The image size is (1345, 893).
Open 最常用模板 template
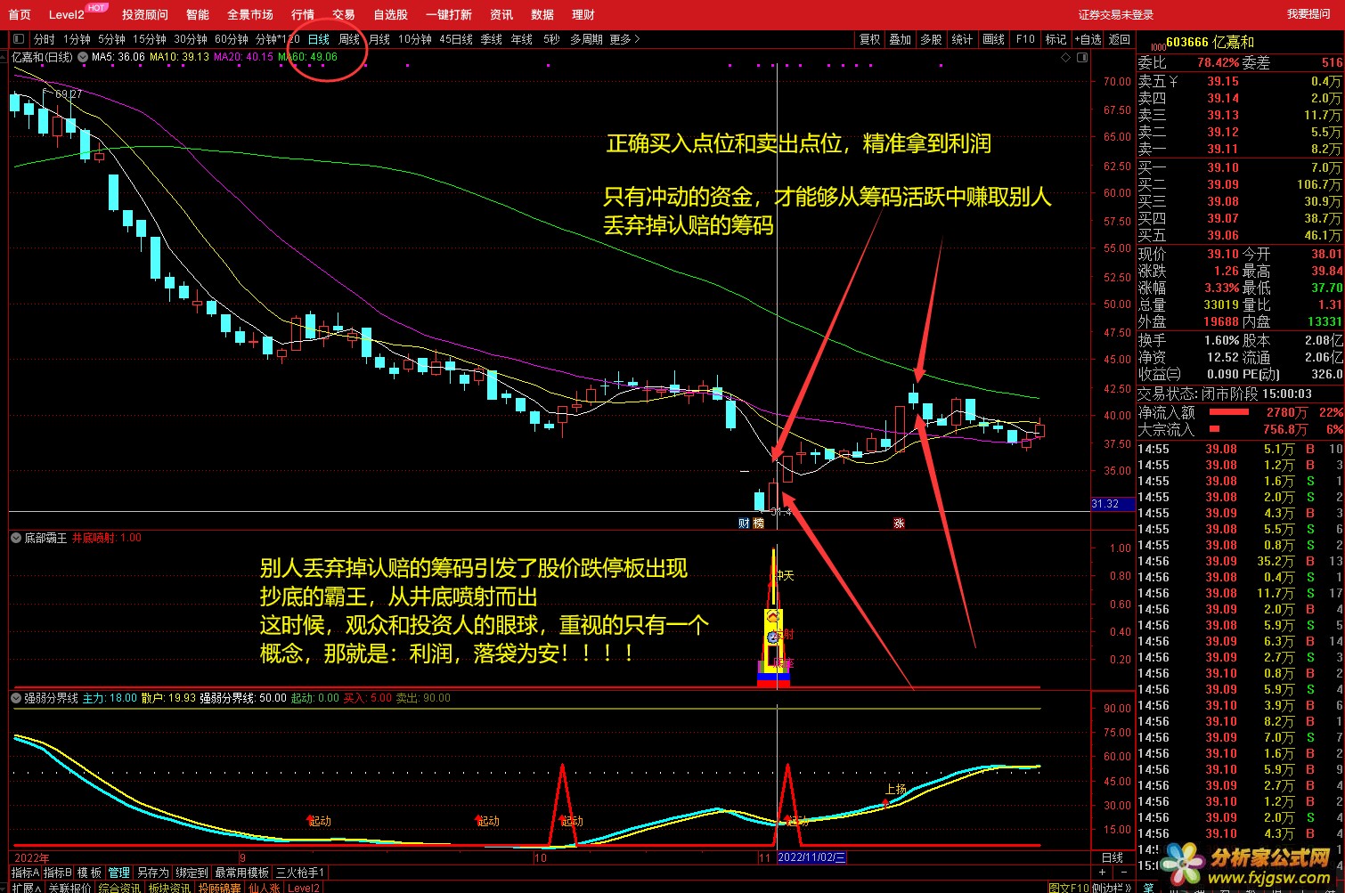(x=241, y=873)
